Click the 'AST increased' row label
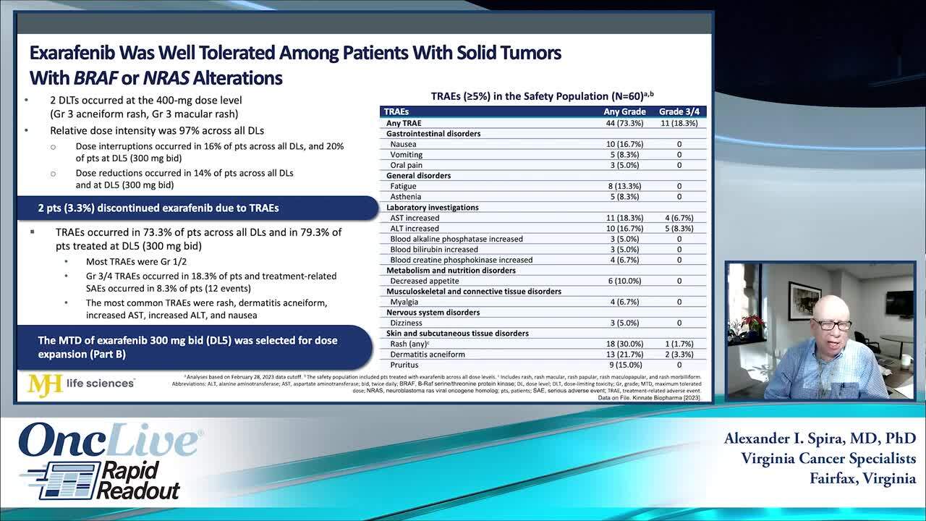This screenshot has height=521, width=926. coord(415,218)
